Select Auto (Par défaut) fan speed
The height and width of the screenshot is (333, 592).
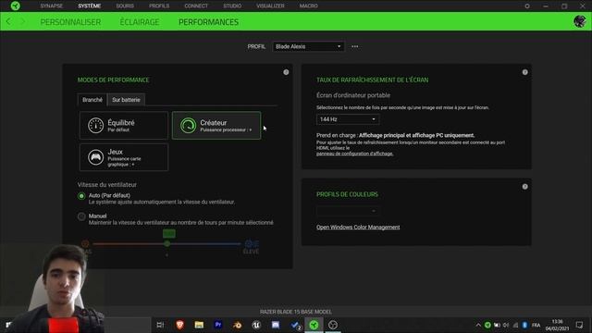coord(81,196)
